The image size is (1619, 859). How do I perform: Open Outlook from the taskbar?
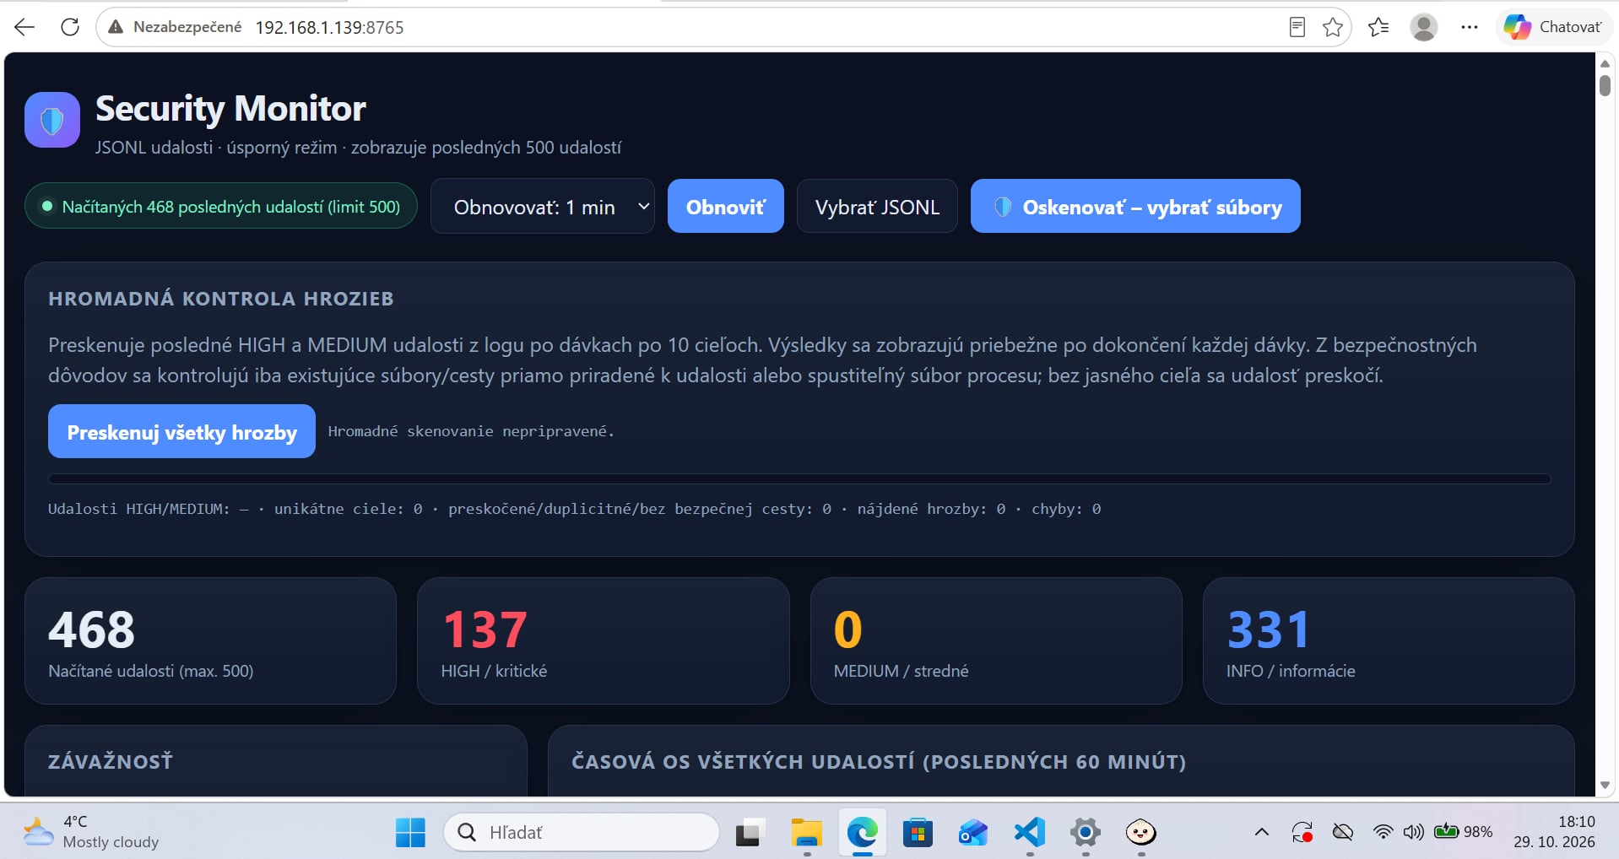click(973, 833)
